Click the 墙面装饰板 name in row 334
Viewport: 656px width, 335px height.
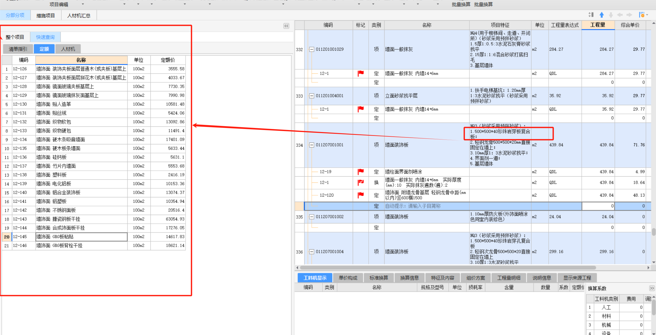tap(397, 145)
